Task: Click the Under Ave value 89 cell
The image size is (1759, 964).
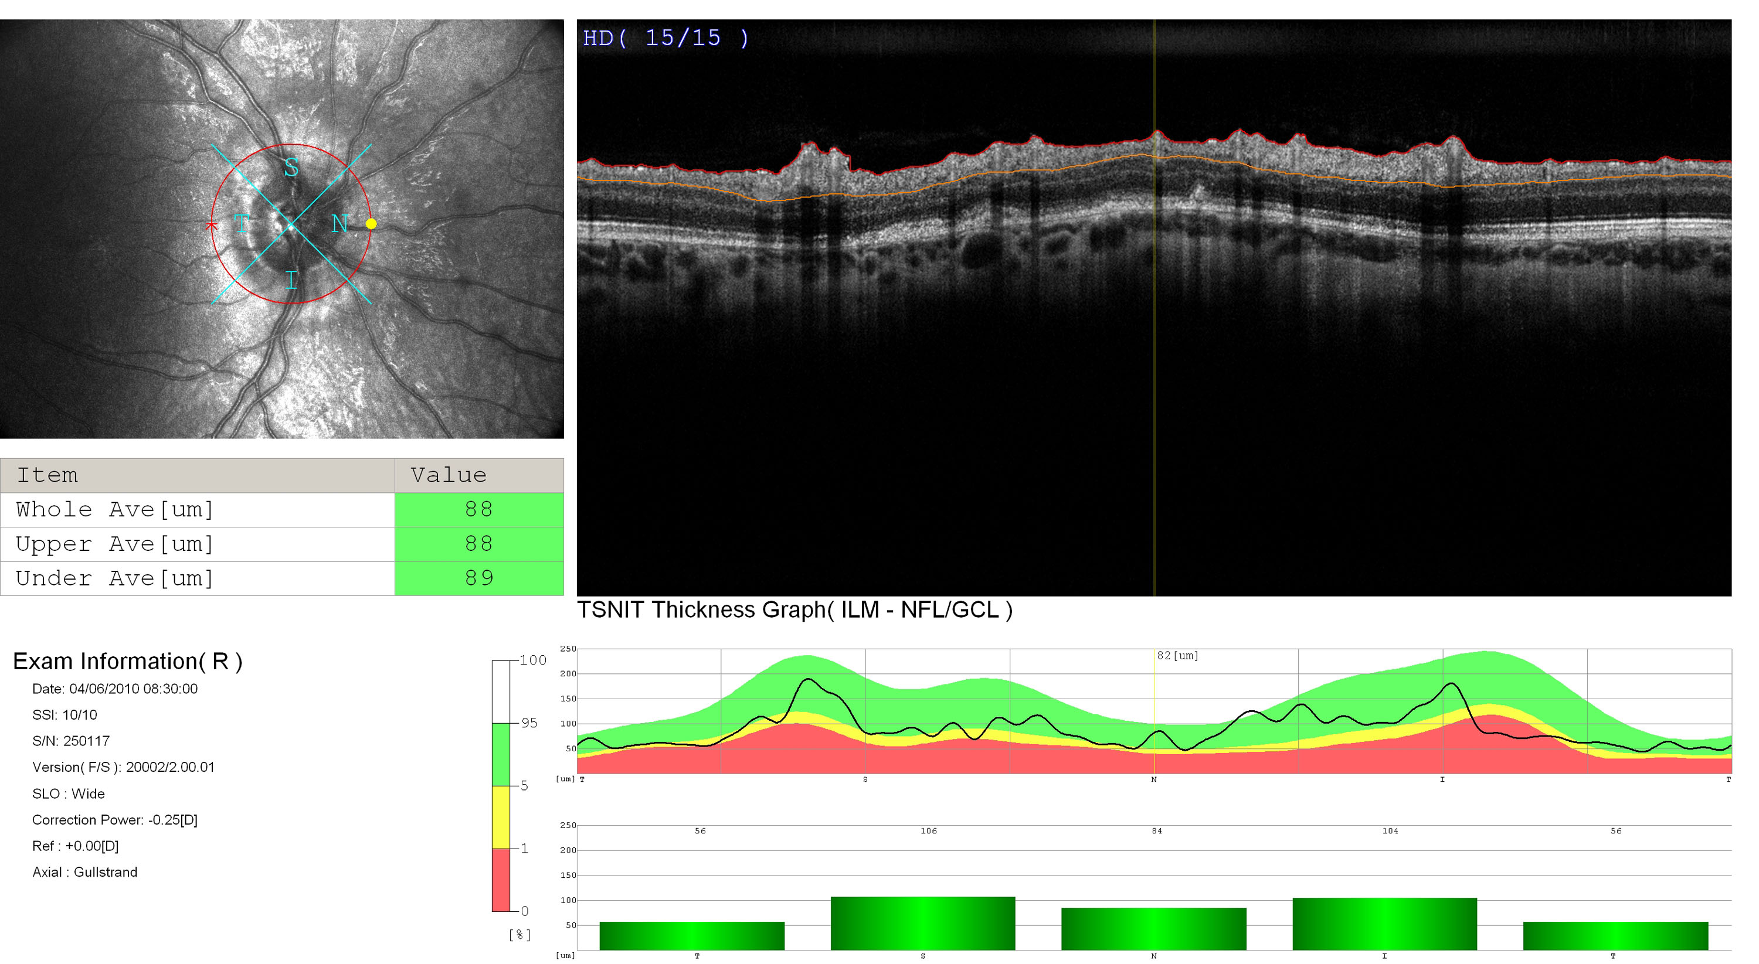Action: click(480, 578)
